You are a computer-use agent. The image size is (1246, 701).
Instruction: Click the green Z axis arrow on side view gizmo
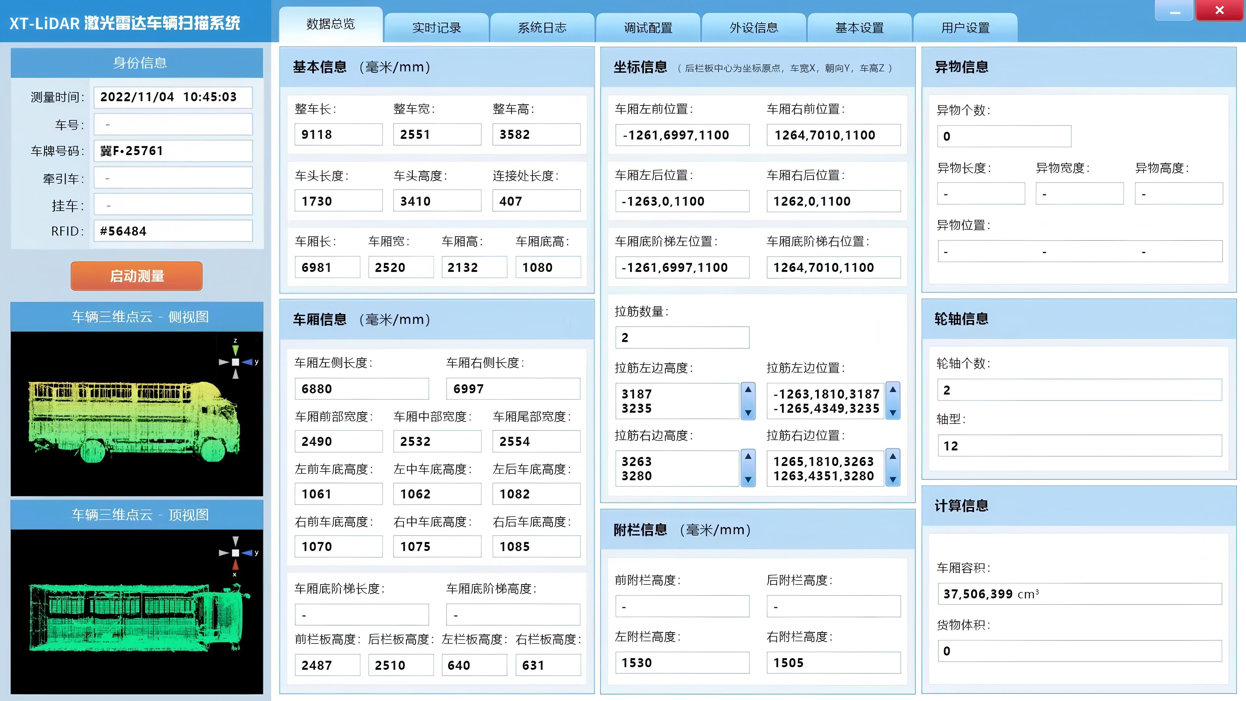point(236,350)
